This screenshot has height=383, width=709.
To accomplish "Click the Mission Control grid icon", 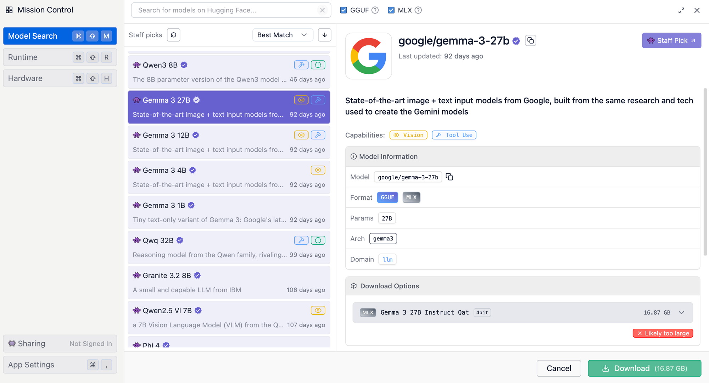I will click(9, 10).
